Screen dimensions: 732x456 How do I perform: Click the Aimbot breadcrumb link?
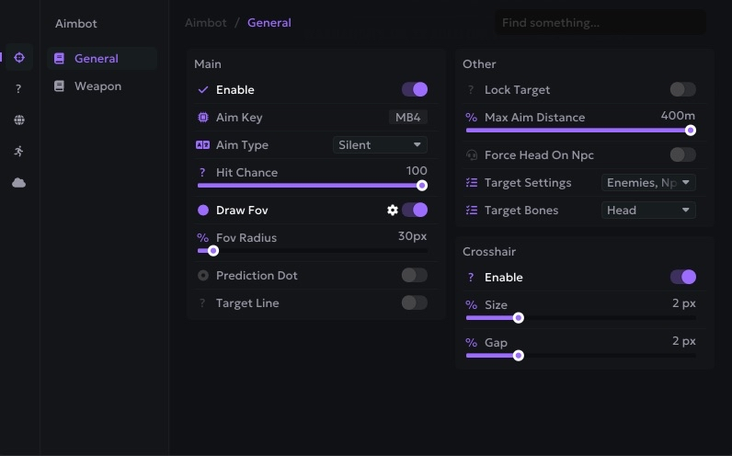[205, 23]
